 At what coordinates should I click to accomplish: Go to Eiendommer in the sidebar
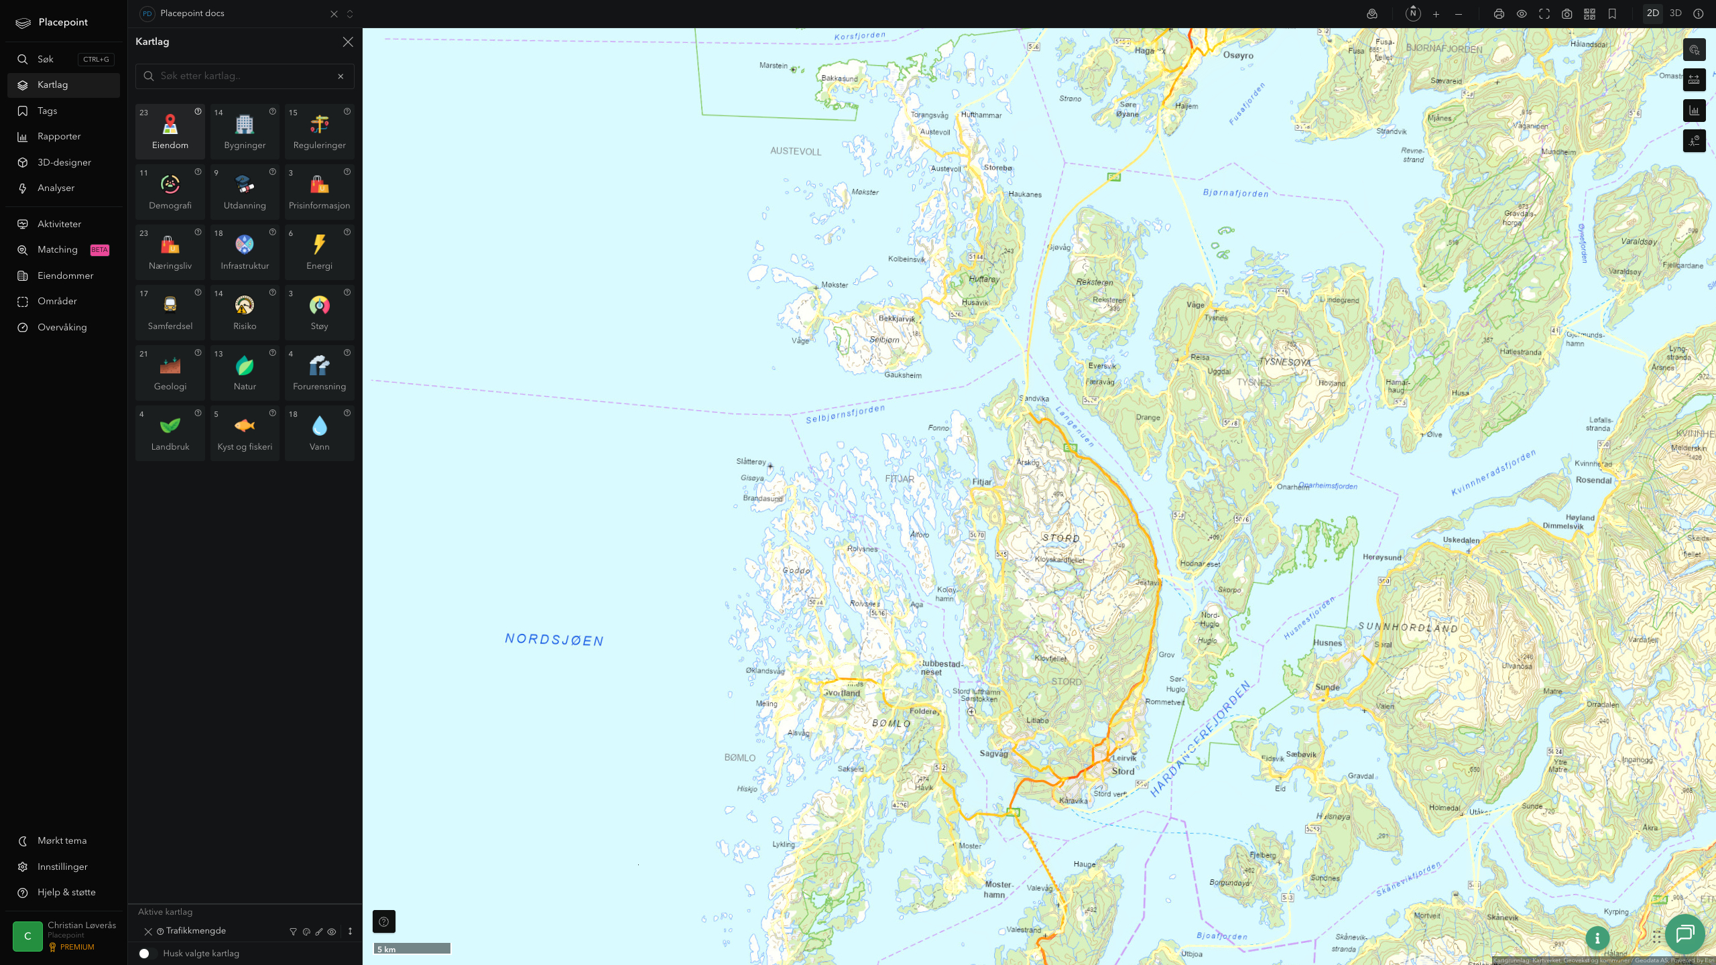64,275
